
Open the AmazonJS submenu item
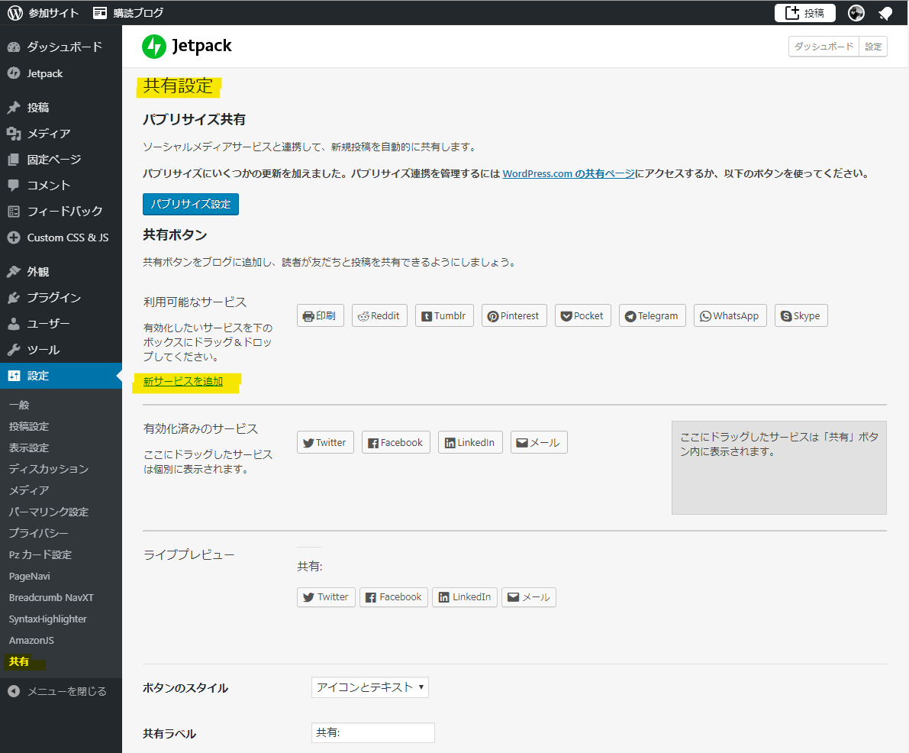(31, 641)
